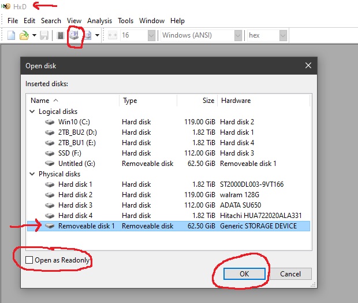Open the Analysis menu
The height and width of the screenshot is (303, 358).
tap(99, 21)
